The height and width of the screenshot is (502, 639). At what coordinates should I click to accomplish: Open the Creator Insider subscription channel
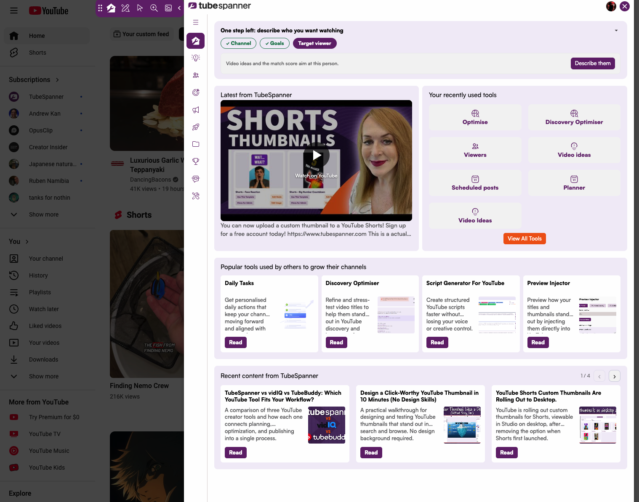coord(47,147)
